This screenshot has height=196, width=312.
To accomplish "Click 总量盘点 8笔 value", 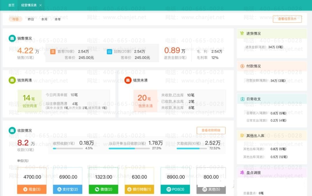I will click(261, 193).
